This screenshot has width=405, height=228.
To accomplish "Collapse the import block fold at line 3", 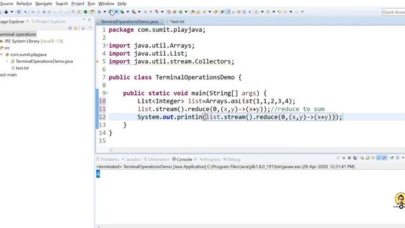I will [107, 45].
